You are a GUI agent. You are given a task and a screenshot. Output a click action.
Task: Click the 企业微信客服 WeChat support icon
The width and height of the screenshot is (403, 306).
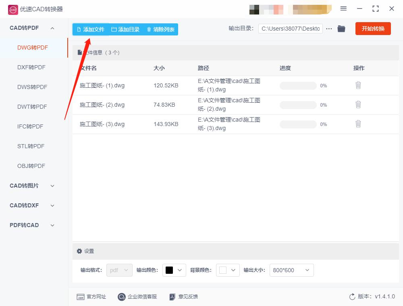coord(121,297)
